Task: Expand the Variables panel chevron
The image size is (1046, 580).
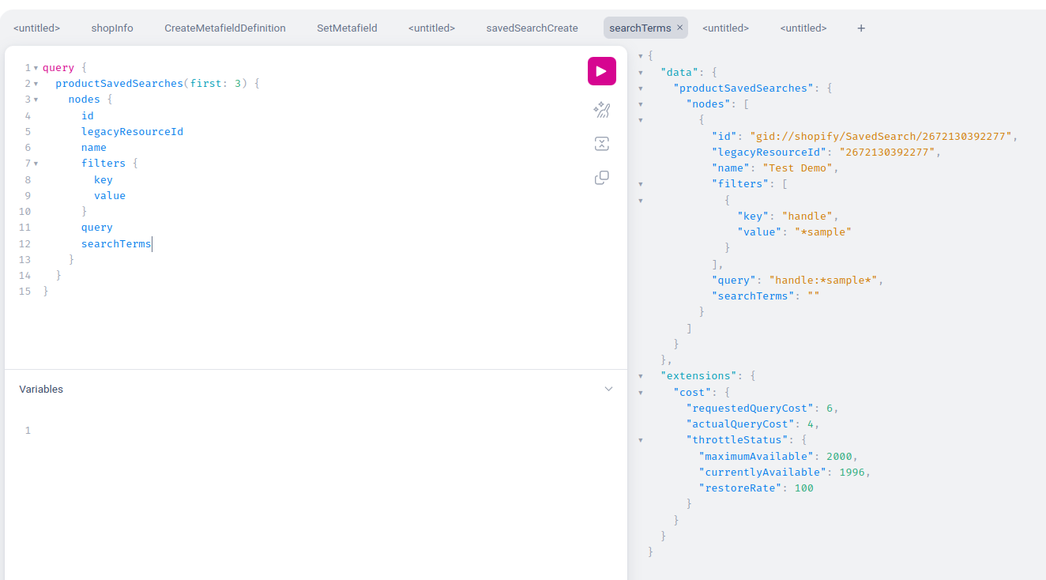Action: tap(608, 389)
